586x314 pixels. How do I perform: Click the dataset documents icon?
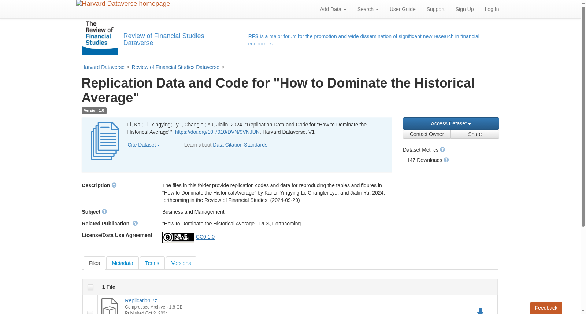pyautogui.click(x=105, y=141)
